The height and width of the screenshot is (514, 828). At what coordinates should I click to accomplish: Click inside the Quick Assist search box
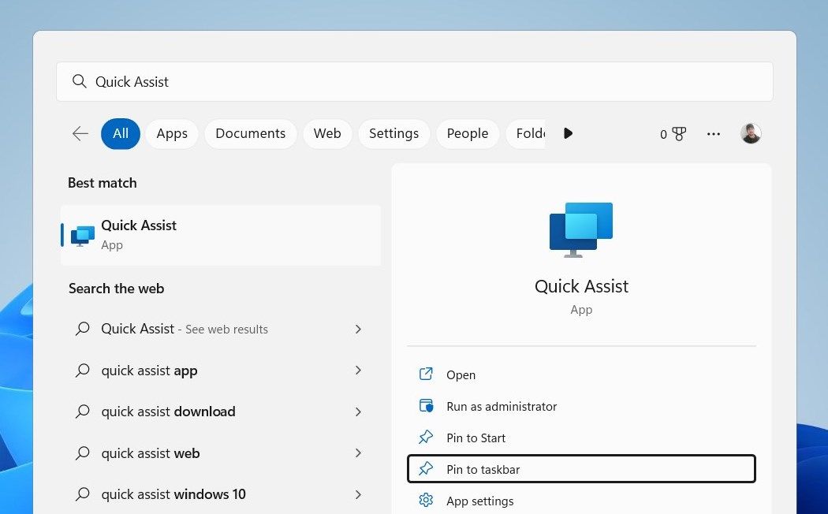(x=315, y=81)
